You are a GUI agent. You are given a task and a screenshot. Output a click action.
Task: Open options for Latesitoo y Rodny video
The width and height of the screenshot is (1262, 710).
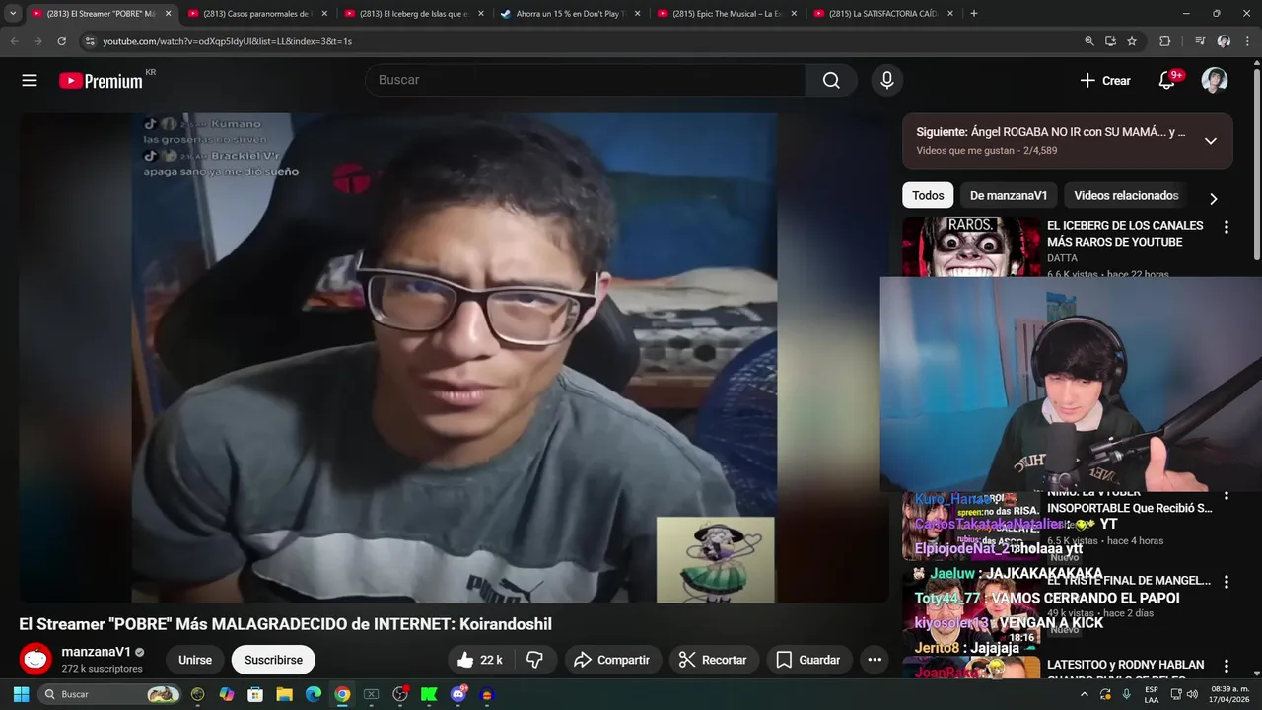pyautogui.click(x=1227, y=667)
